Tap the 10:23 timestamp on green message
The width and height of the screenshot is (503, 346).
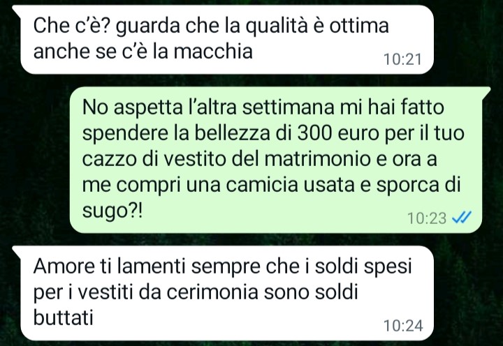tap(427, 218)
